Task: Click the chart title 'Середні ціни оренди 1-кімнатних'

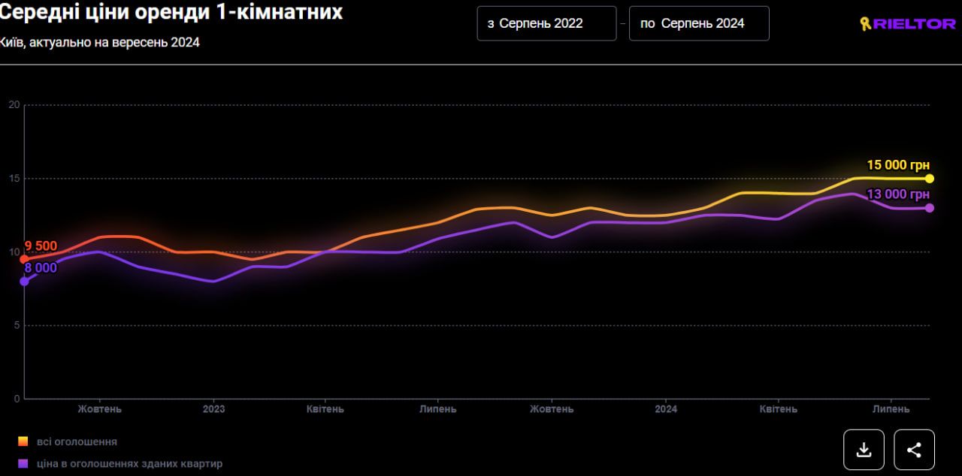Action: pyautogui.click(x=171, y=12)
